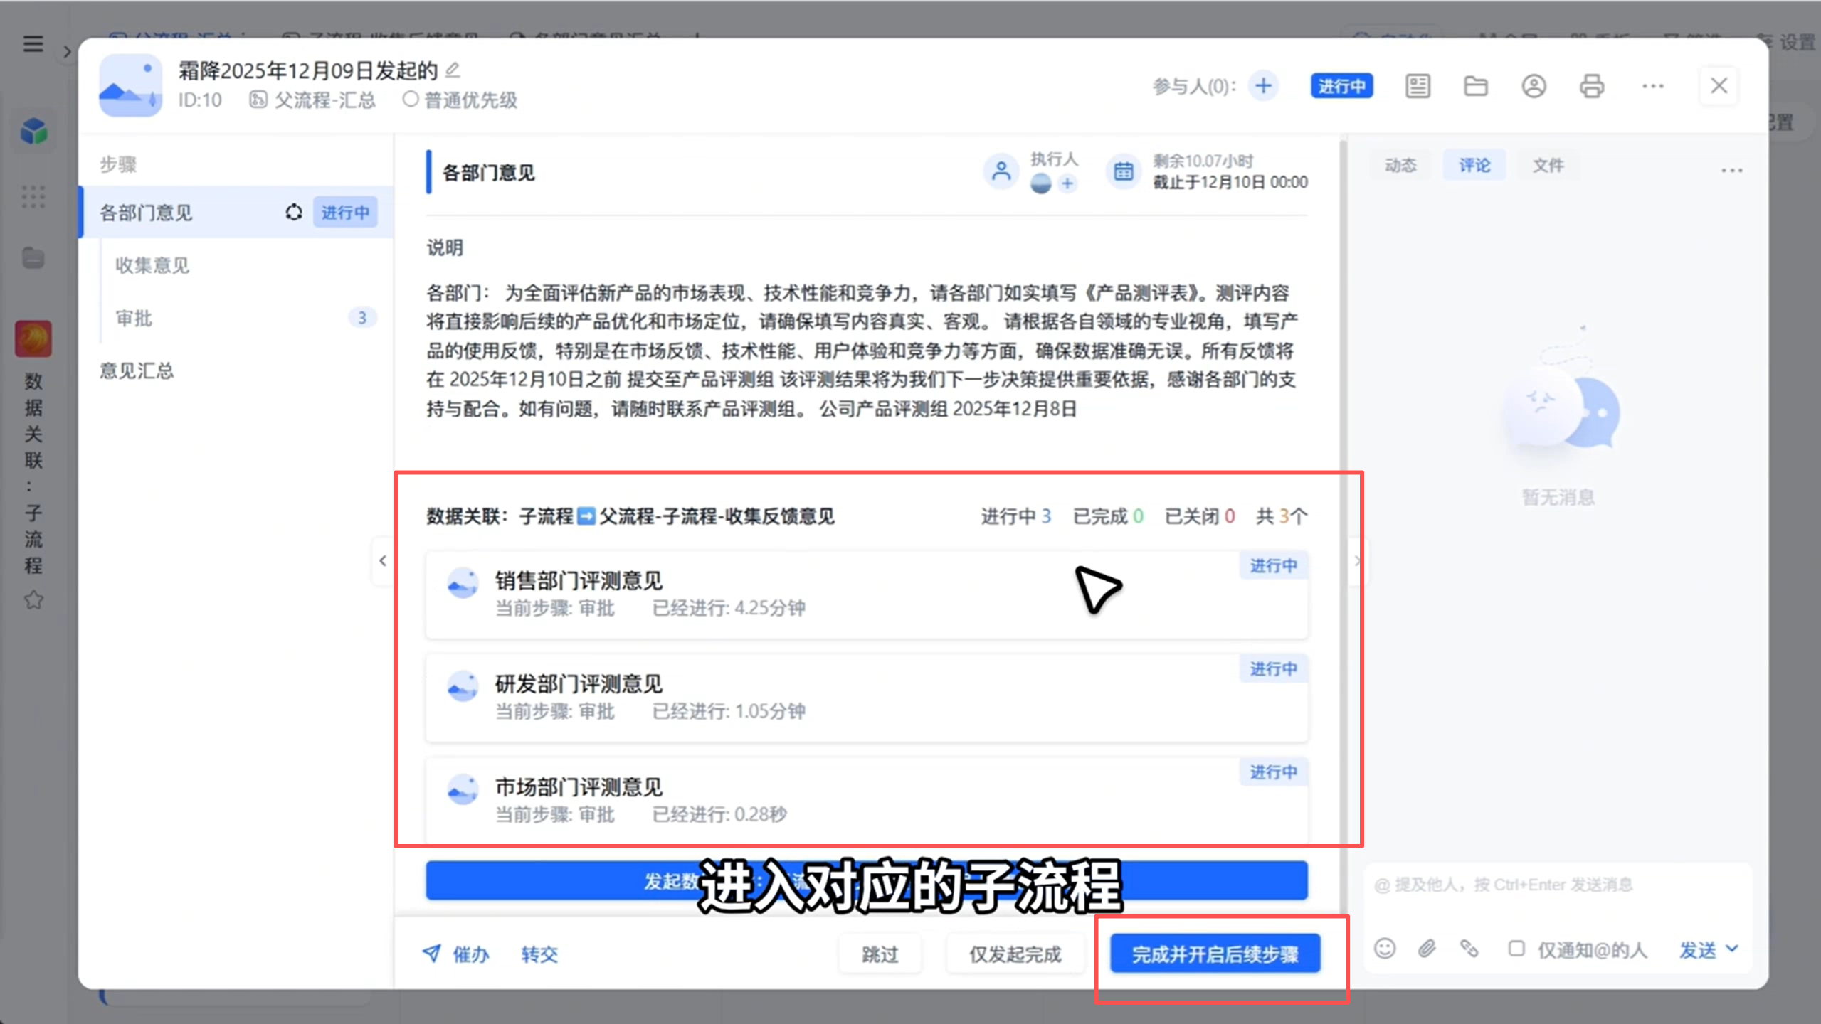Viewport: 1821px width, 1024px height.
Task: Click the executor avatar
Action: [1040, 183]
